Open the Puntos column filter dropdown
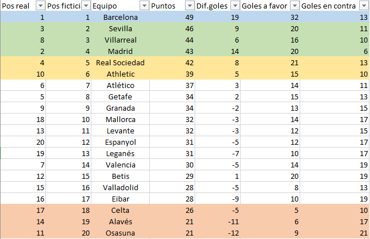Image resolution: width=370 pixels, height=239 pixels. point(190,6)
